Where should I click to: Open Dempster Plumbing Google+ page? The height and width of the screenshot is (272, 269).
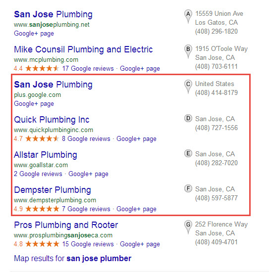click(136, 209)
